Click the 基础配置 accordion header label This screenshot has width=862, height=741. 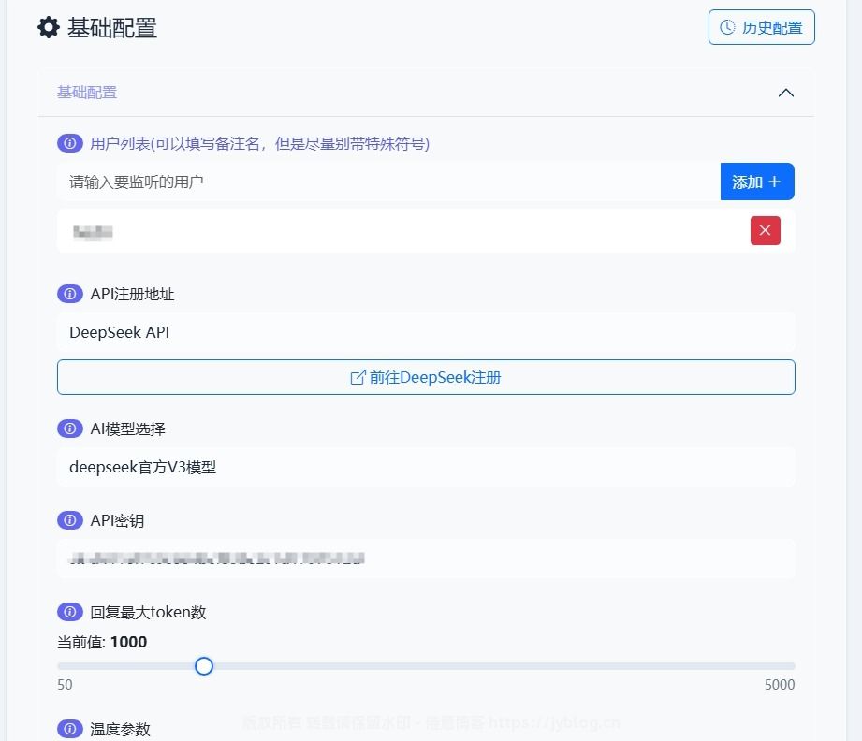point(87,93)
